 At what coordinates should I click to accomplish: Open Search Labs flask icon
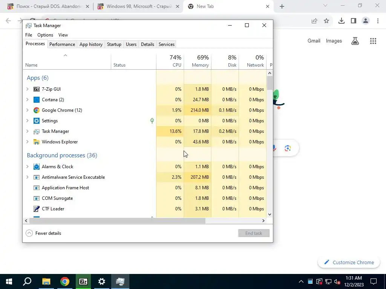point(355,41)
